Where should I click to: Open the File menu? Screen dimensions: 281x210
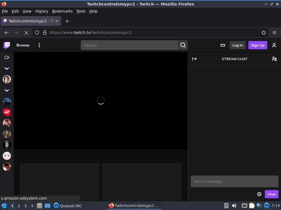click(5, 11)
